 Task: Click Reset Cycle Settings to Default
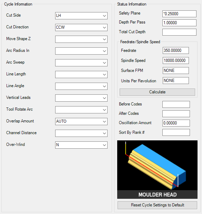pyautogui.click(x=157, y=205)
